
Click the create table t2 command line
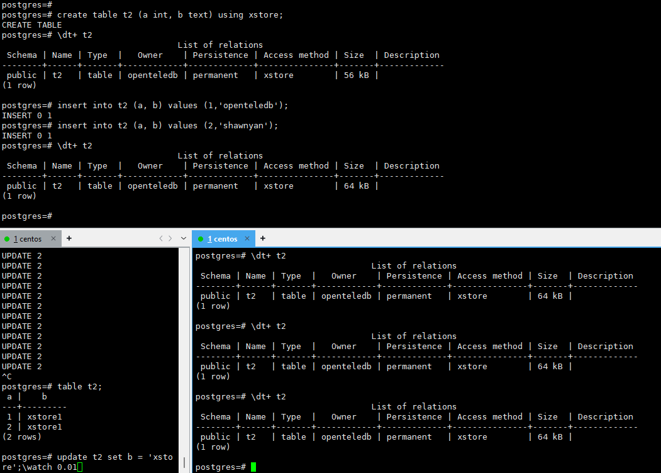coord(143,14)
